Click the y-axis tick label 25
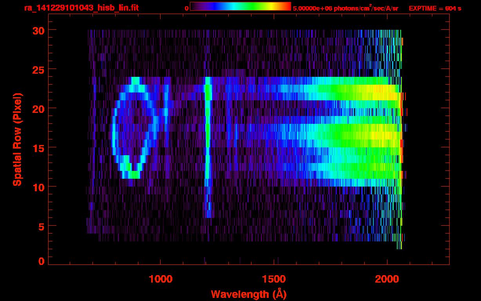Viewport: 481px width, 301px height. tap(38, 69)
